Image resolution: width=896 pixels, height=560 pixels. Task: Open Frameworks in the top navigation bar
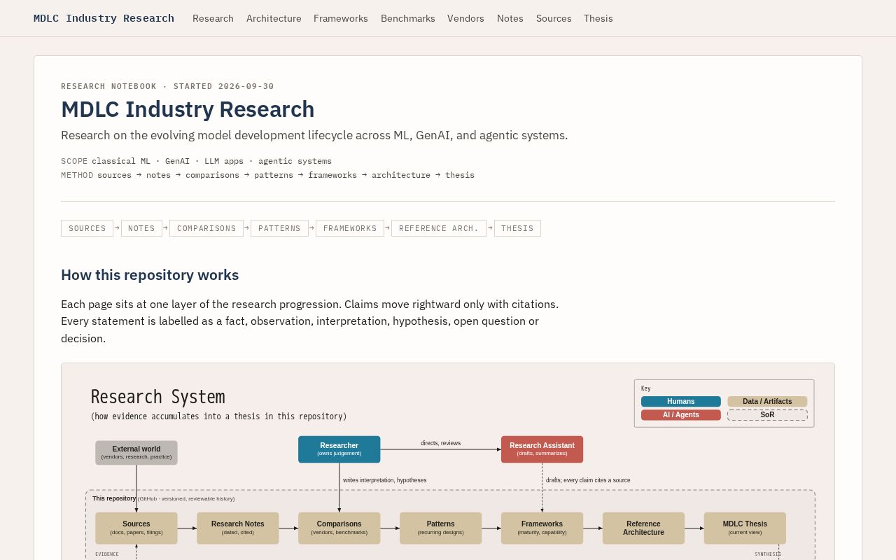tap(341, 18)
